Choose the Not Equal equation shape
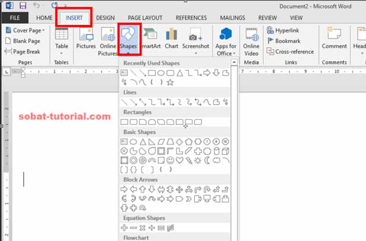Image resolution: width=366 pixels, height=241 pixels. [171, 228]
